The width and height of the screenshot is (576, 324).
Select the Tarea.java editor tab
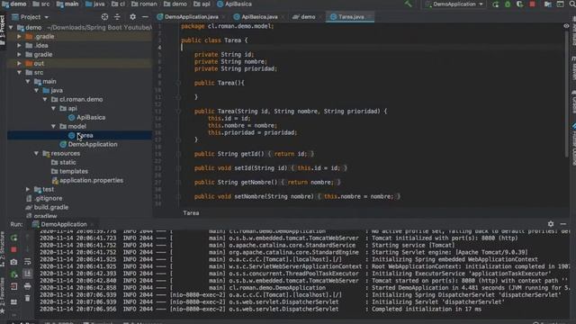pyautogui.click(x=351, y=17)
